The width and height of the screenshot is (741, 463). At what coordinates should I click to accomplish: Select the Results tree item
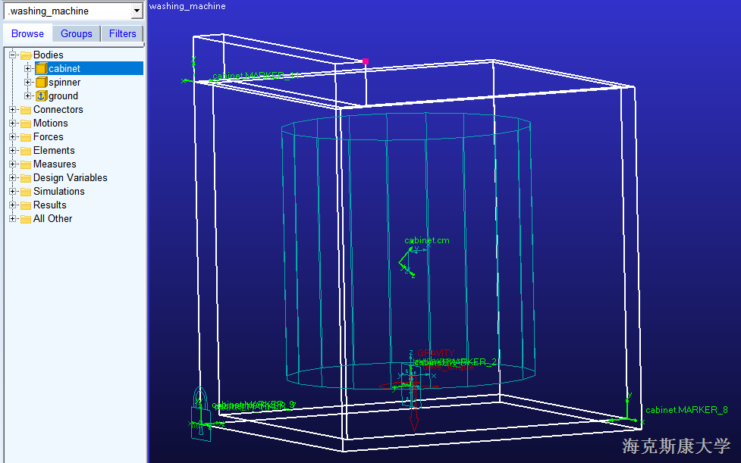tap(49, 205)
